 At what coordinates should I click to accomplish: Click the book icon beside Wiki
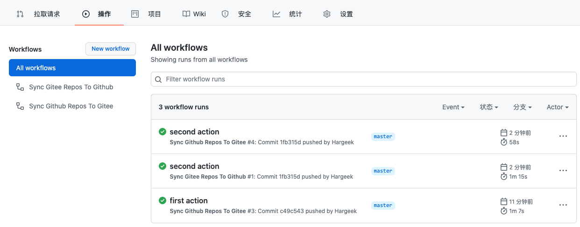point(186,14)
